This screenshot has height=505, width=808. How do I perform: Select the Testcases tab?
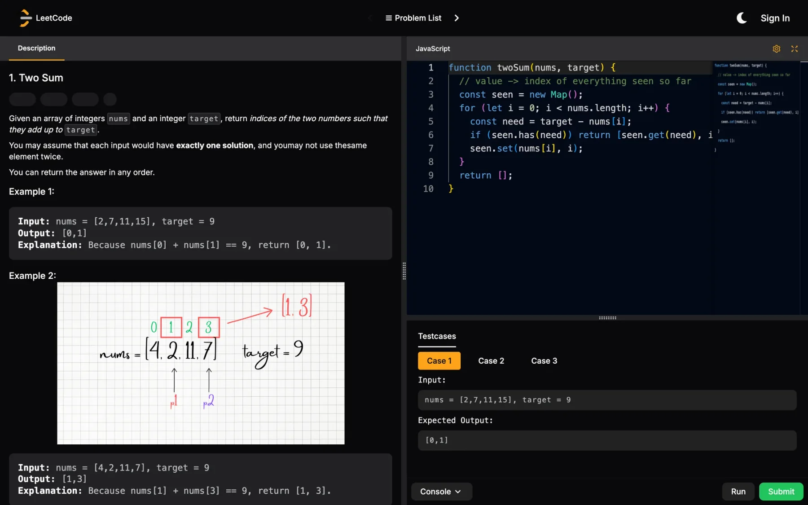click(x=437, y=336)
